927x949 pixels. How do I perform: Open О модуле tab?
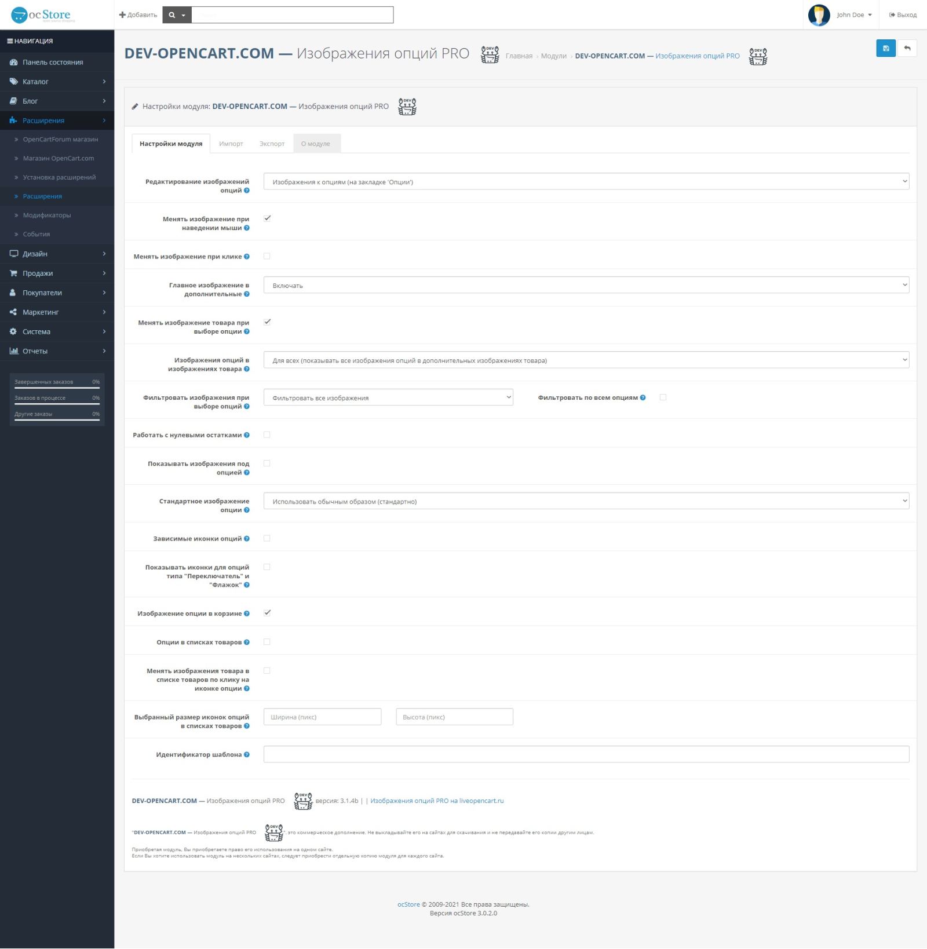pyautogui.click(x=316, y=144)
